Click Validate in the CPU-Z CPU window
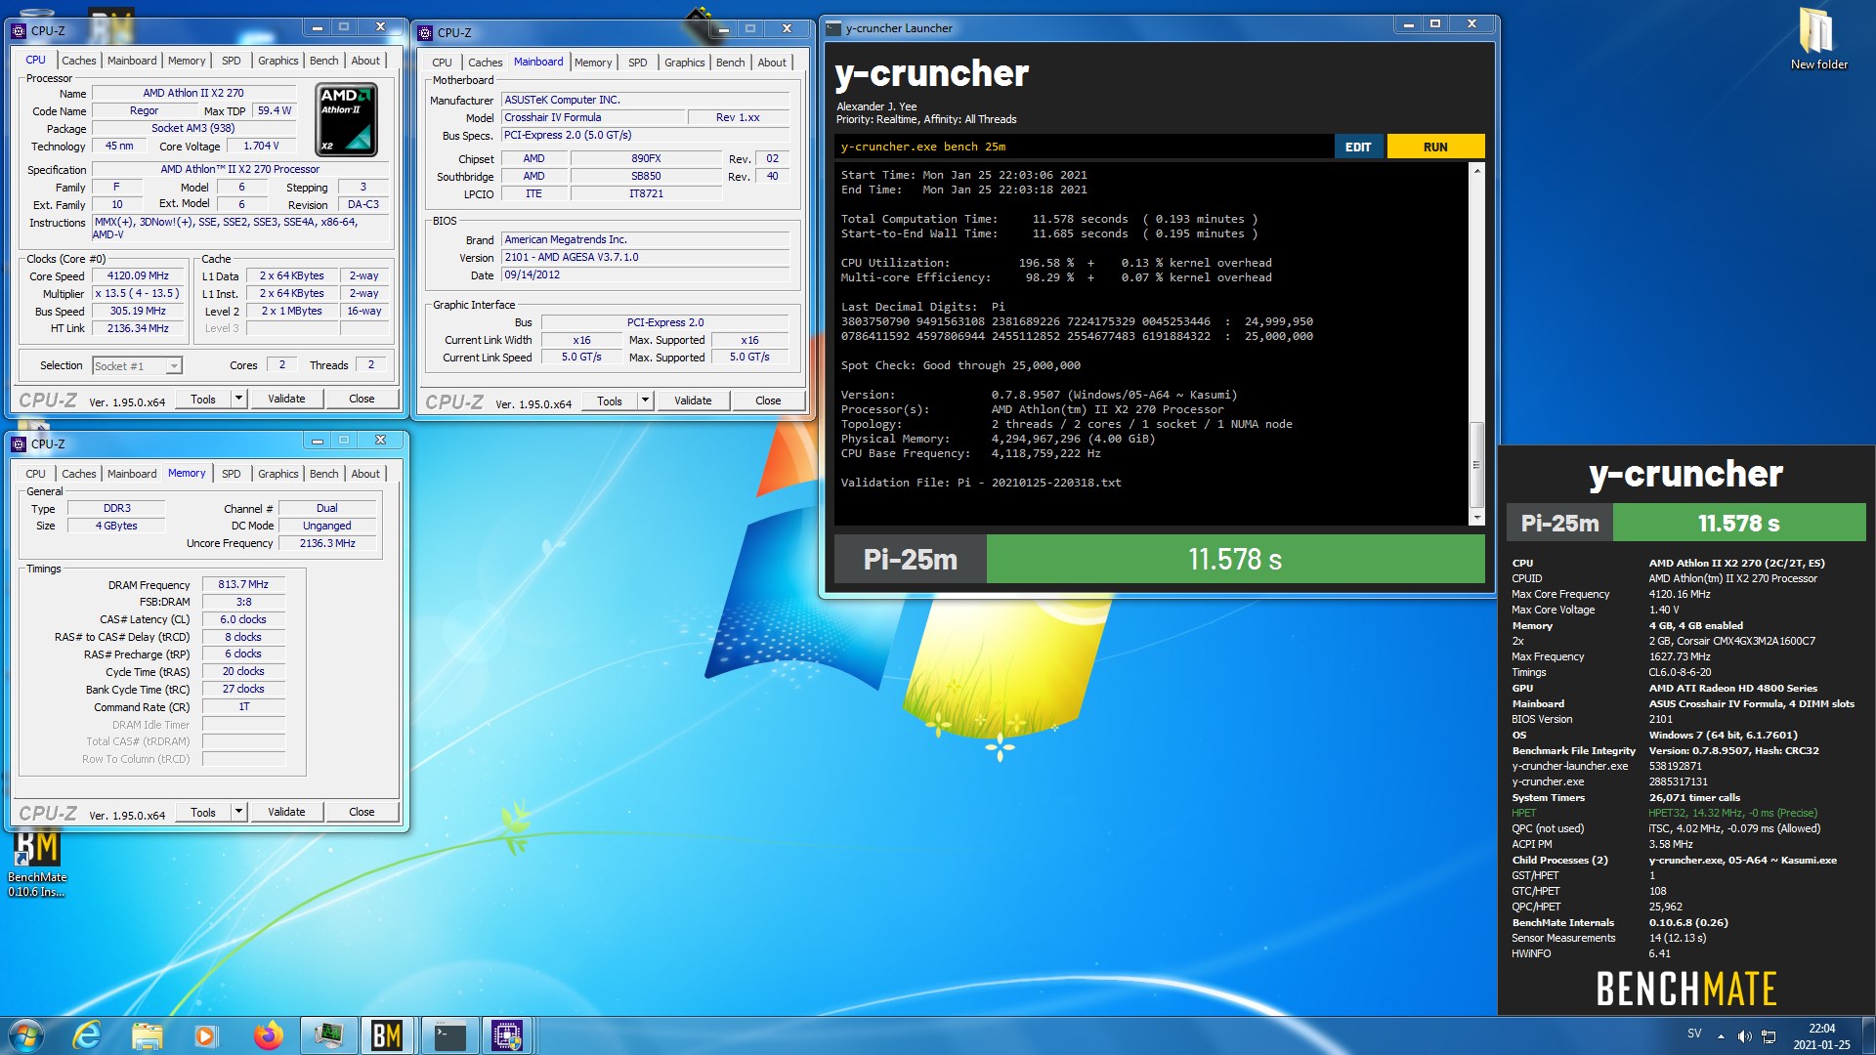Screen dimensions: 1876x1055 tap(286, 399)
